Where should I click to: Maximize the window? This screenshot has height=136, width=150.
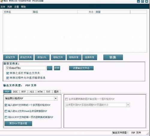coord(142,1)
